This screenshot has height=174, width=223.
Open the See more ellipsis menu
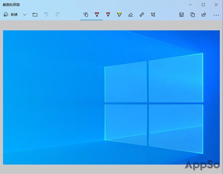pos(216,15)
